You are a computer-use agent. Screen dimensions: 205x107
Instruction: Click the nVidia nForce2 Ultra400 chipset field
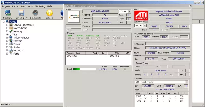(168, 48)
